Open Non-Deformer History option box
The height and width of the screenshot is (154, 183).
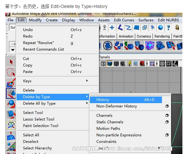point(167,106)
